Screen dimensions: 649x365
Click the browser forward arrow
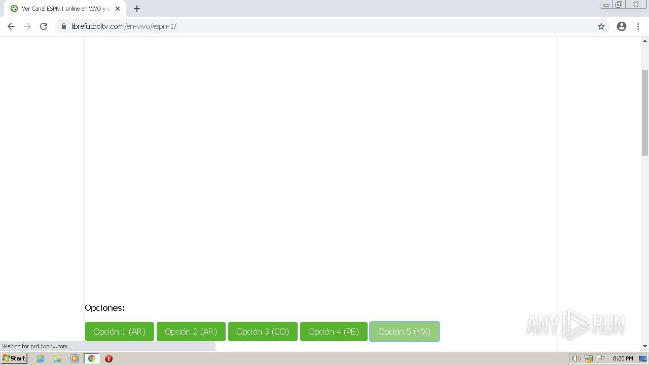click(27, 26)
